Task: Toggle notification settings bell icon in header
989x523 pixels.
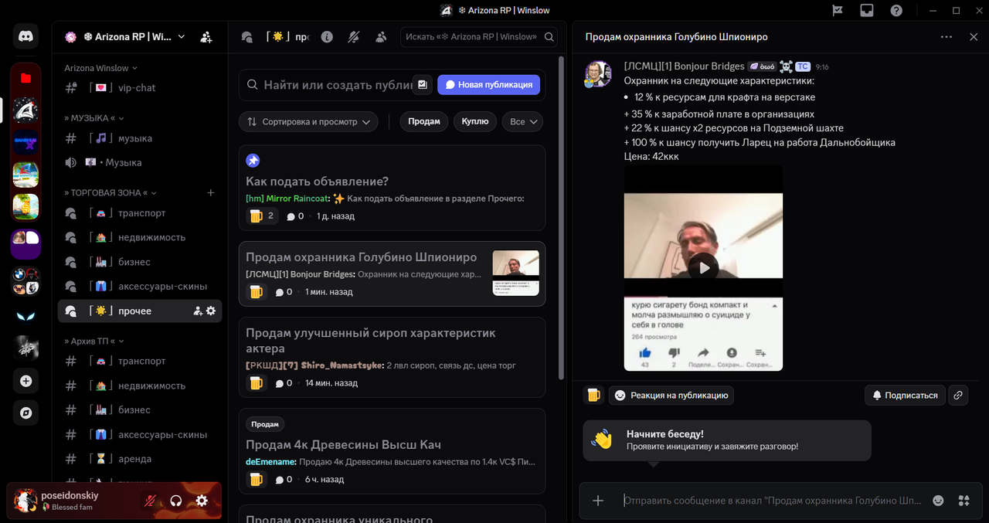Action: 354,36
